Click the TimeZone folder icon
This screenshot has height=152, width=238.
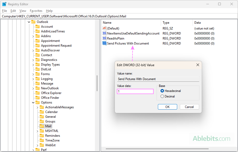pos(42,140)
